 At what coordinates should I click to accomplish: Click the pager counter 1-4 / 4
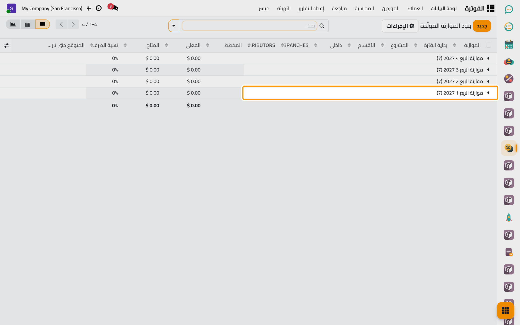[89, 24]
